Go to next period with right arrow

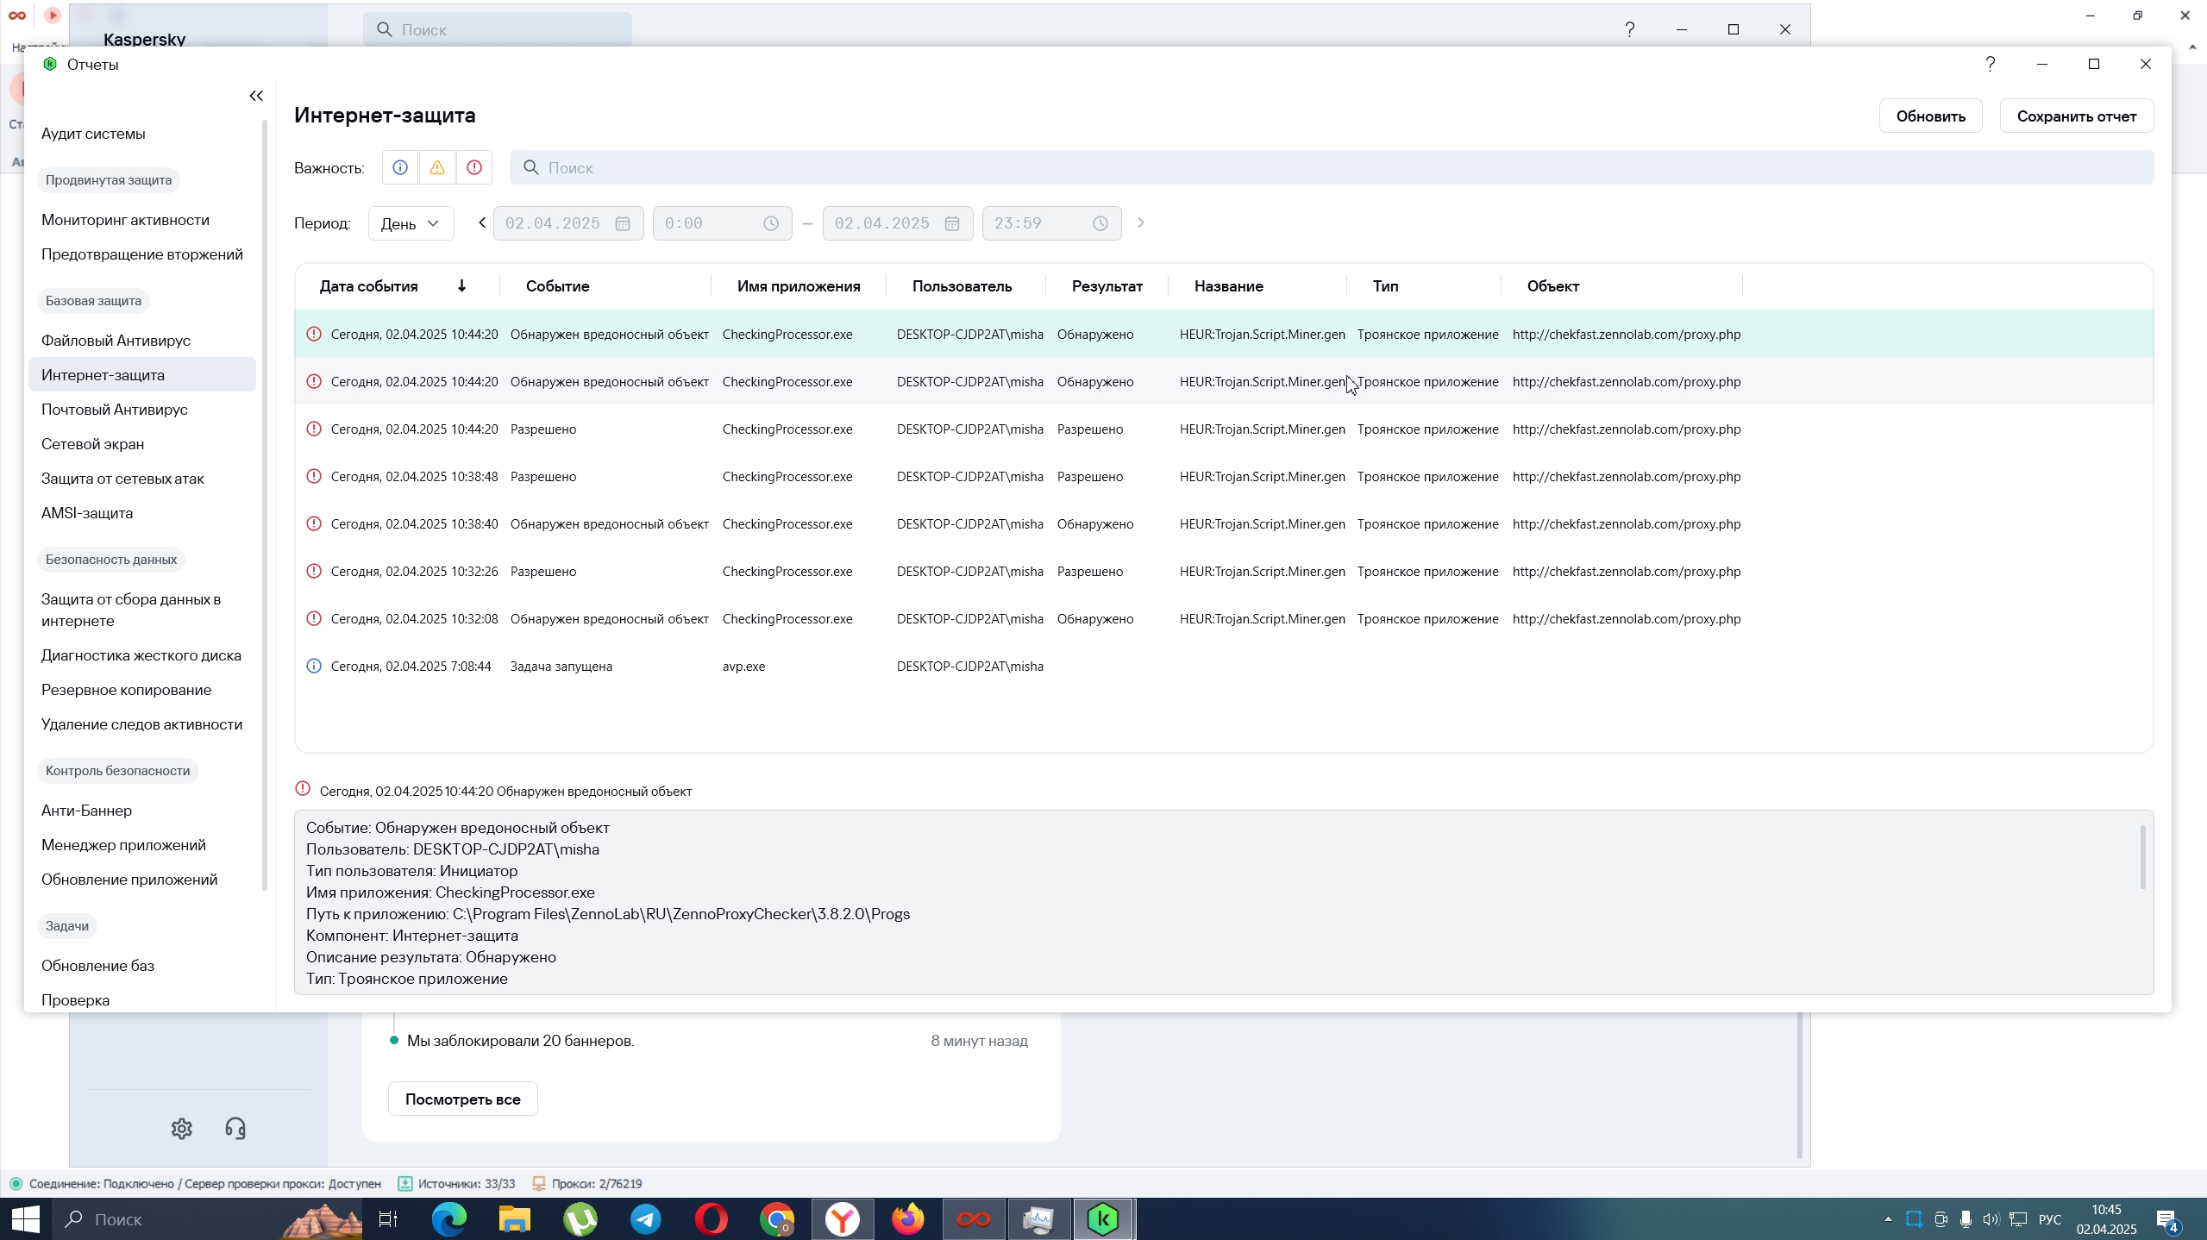tap(1141, 223)
